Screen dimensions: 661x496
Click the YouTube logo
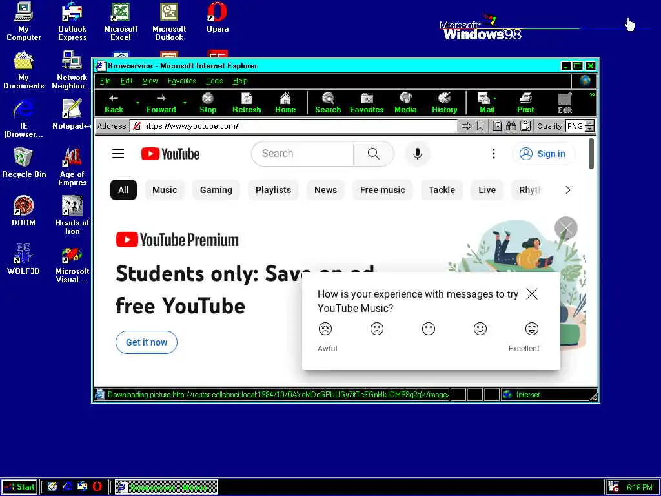pyautogui.click(x=170, y=154)
